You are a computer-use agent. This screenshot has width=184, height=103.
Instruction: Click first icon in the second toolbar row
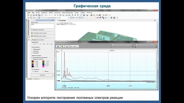click(x=28, y=18)
